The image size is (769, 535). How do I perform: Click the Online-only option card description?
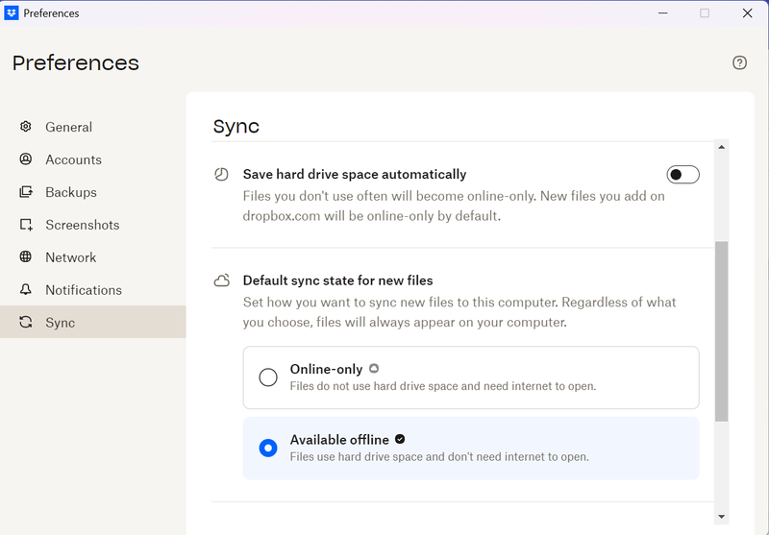[x=443, y=386]
